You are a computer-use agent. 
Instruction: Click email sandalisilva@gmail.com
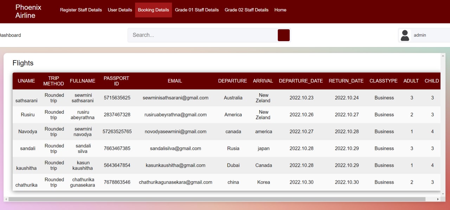(175, 148)
